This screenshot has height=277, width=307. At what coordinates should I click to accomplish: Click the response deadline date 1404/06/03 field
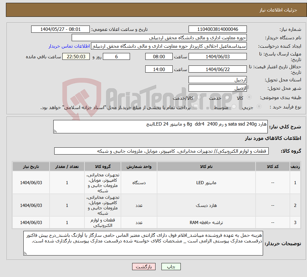(218, 57)
